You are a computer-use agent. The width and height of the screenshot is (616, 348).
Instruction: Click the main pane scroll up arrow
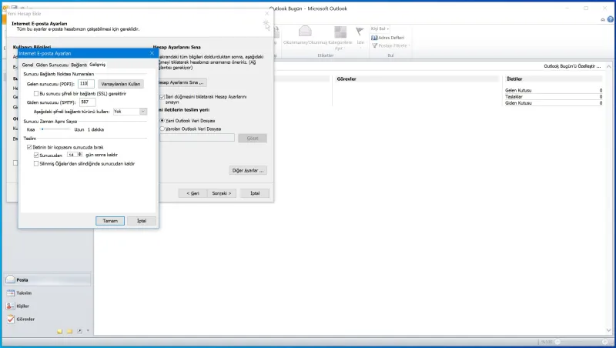tap(608, 66)
